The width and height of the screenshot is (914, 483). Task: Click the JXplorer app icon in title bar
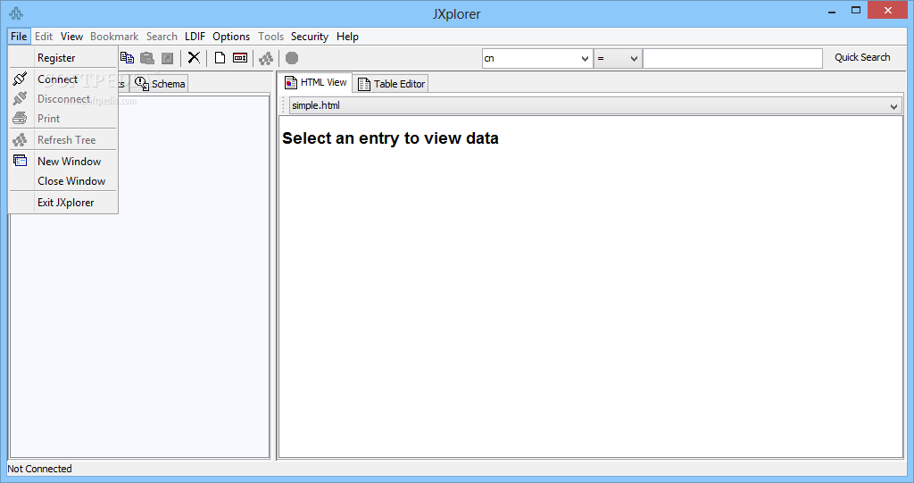pyautogui.click(x=16, y=12)
